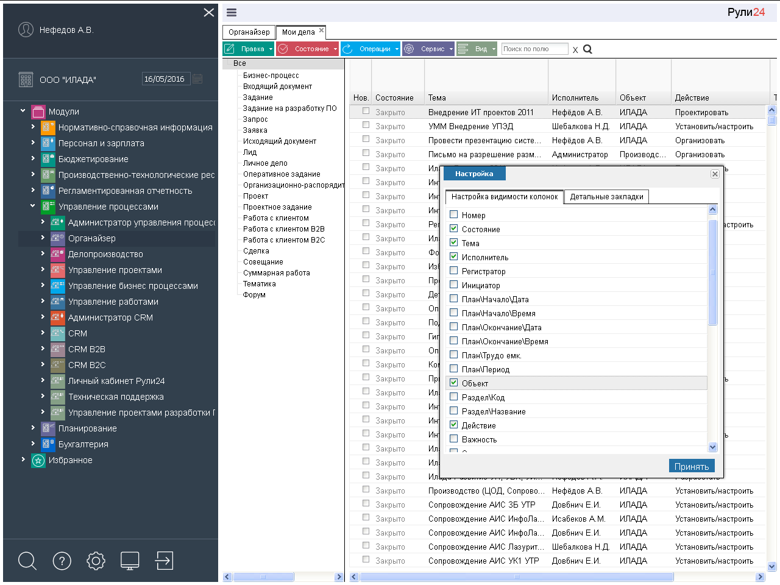
Task: Open Техническая поддержка in the tree
Action: click(116, 397)
